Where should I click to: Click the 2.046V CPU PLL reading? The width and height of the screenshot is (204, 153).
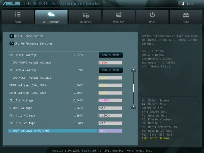(78, 100)
